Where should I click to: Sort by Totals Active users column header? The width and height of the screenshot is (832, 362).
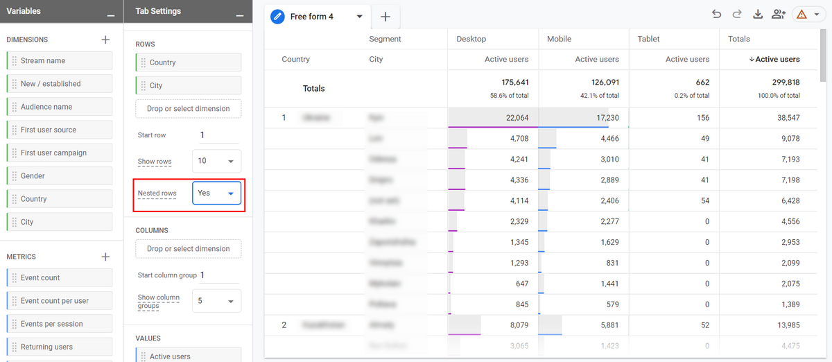(774, 60)
